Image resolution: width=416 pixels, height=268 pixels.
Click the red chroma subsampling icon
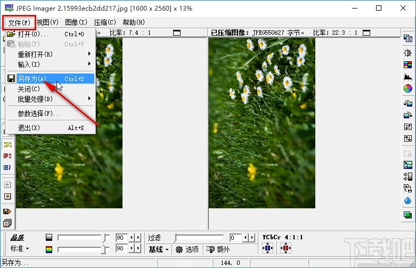tap(286, 248)
